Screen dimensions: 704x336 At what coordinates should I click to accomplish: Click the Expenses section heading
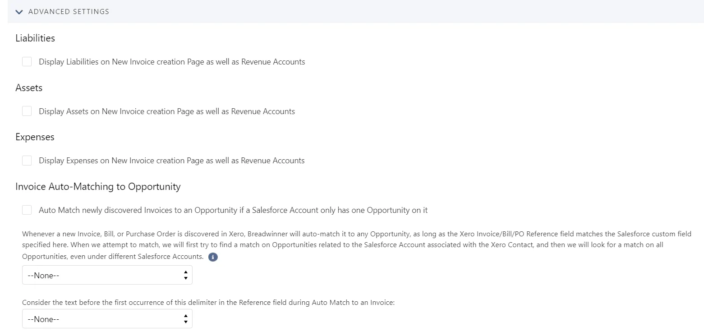point(35,137)
